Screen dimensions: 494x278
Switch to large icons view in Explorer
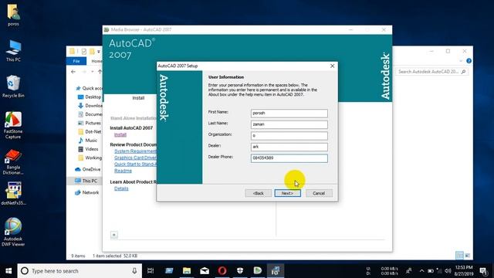(468, 256)
